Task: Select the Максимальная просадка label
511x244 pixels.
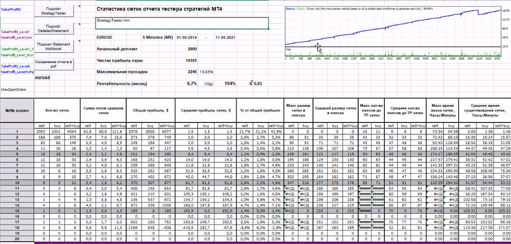Action: pyautogui.click(x=122, y=72)
